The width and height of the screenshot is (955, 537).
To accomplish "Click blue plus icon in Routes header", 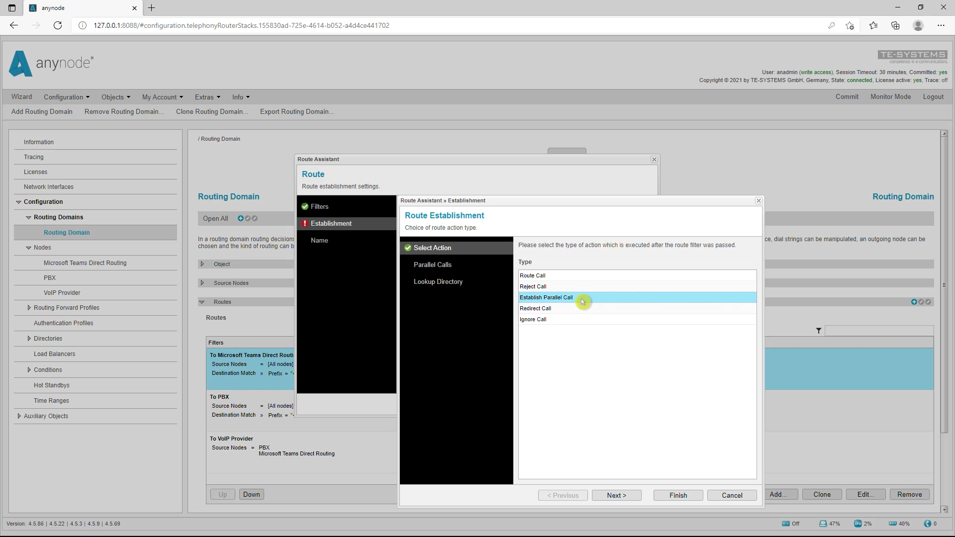I will [x=914, y=302].
